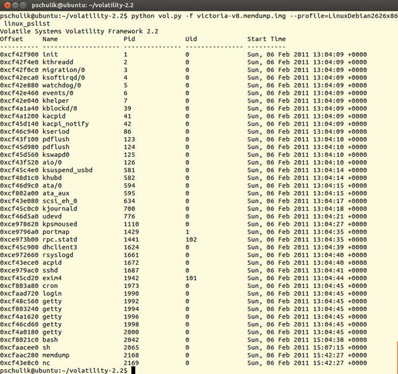Click the portmap process name

[56, 232]
